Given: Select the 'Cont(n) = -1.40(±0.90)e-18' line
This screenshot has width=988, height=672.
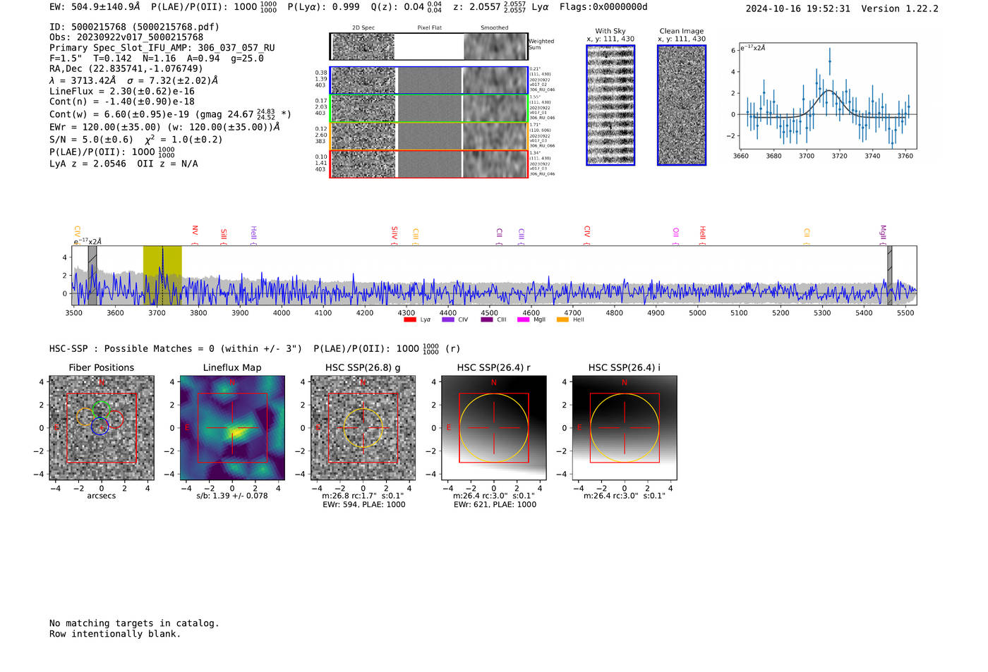Looking at the screenshot, I should point(122,101).
